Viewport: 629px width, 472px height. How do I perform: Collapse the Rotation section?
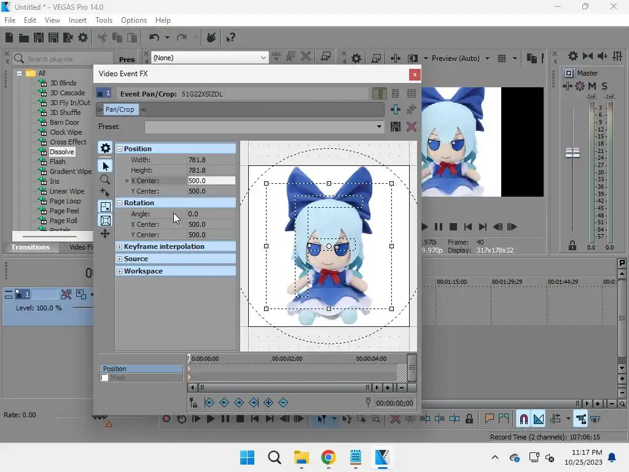120,203
